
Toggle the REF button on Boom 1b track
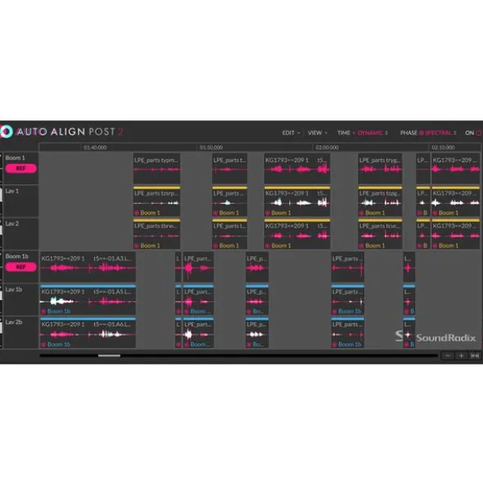pos(21,267)
